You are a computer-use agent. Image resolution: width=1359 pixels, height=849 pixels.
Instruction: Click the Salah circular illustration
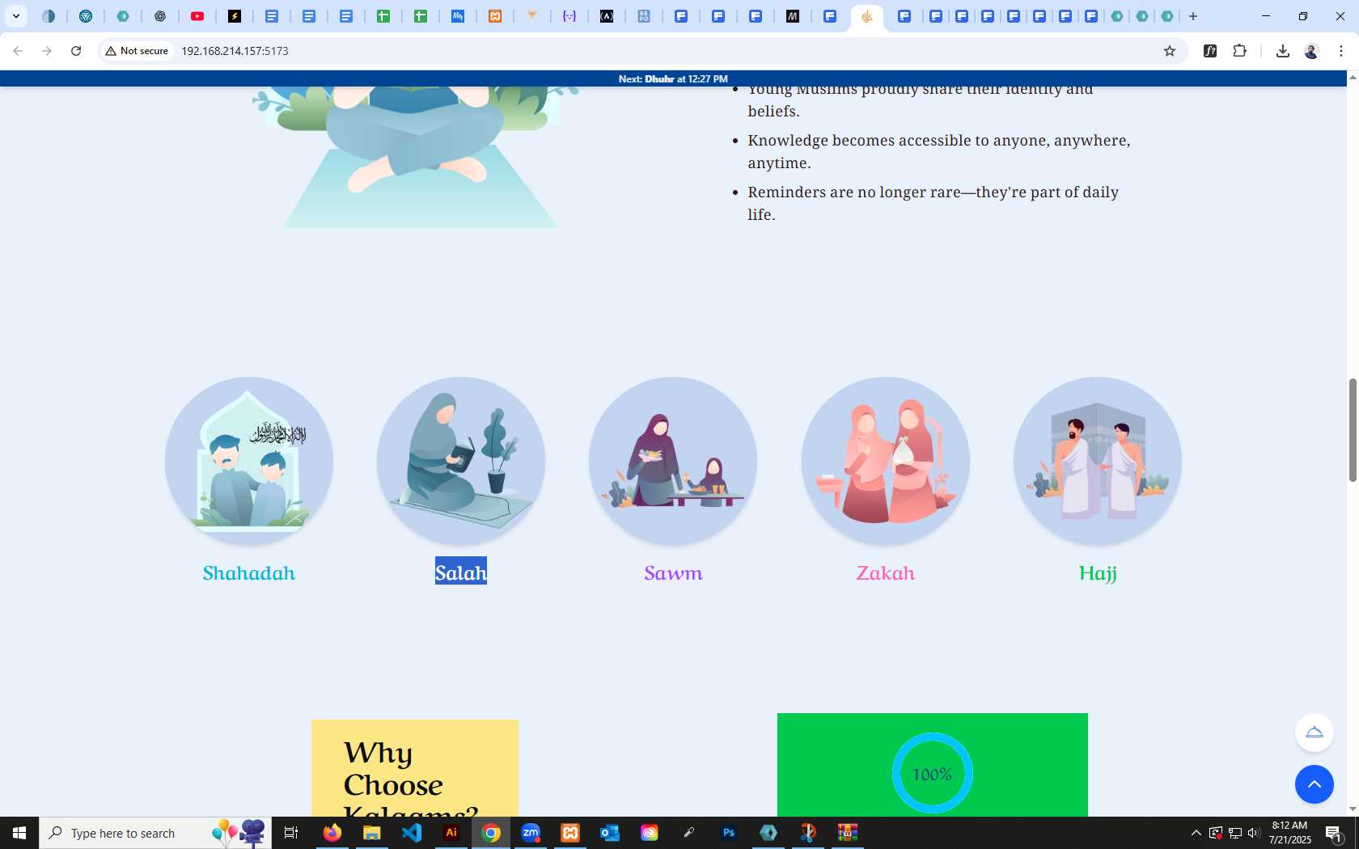[x=461, y=461]
